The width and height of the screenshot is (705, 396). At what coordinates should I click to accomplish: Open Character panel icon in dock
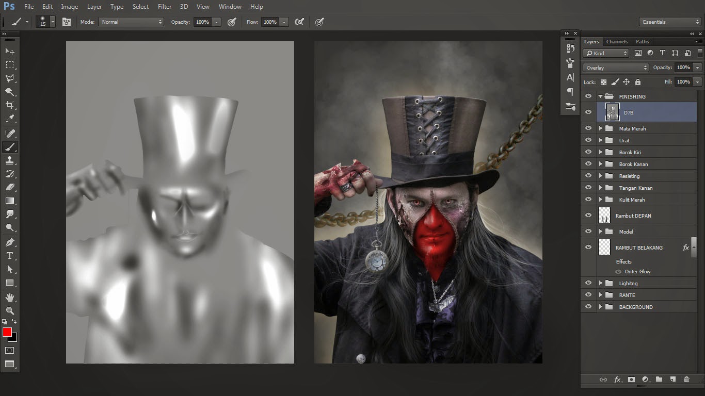[x=570, y=78]
